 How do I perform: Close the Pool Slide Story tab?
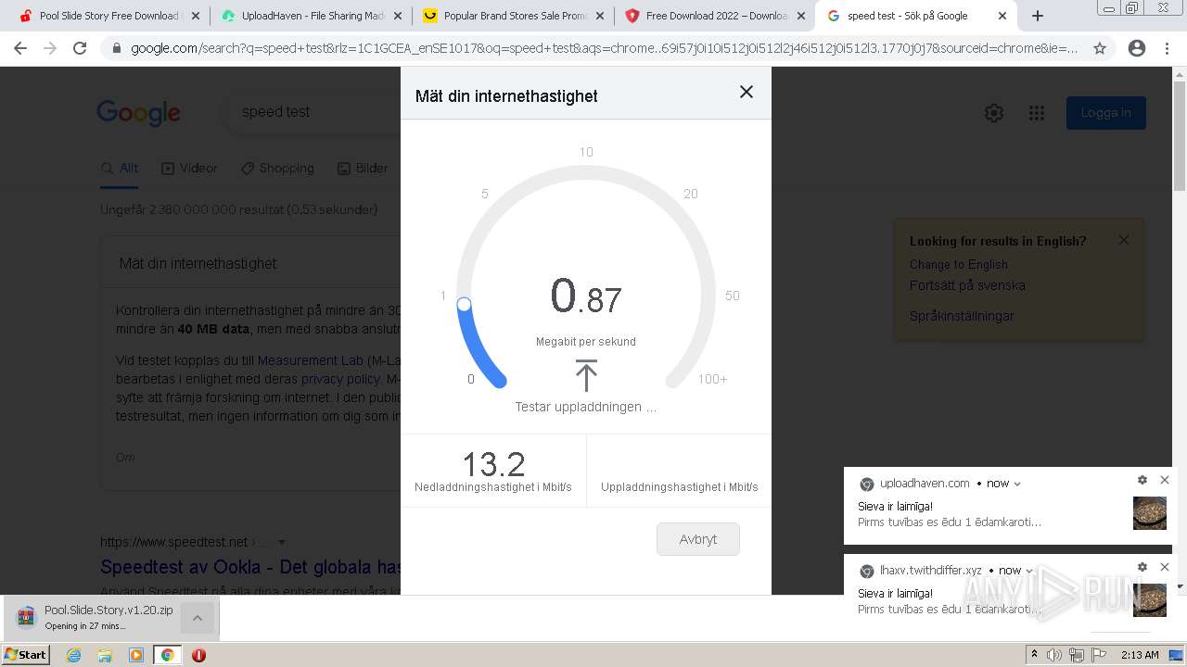[195, 16]
